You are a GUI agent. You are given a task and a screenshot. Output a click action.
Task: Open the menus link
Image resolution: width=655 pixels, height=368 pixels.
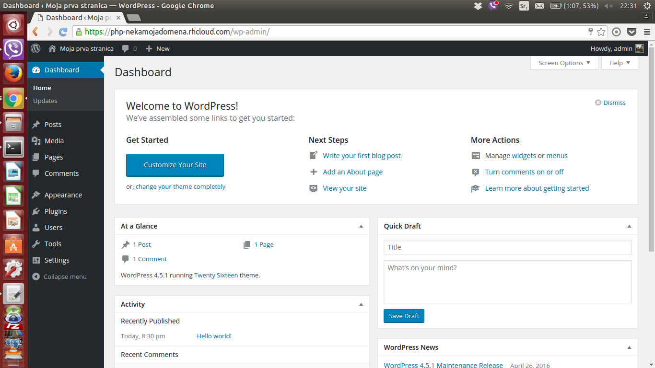pos(557,156)
